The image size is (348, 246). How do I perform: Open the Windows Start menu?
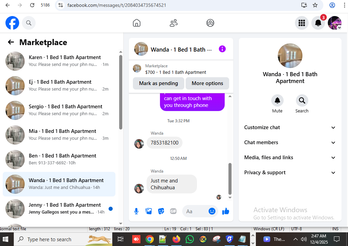point(5,239)
